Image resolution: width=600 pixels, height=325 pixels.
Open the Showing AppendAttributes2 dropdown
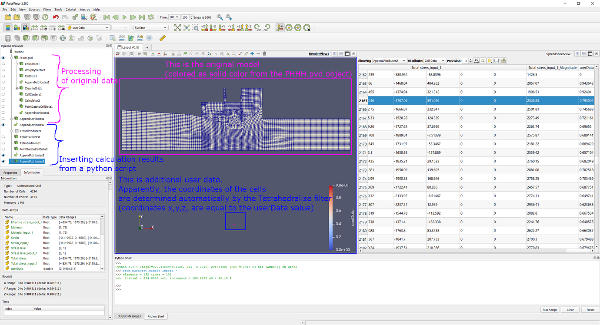[x=390, y=61]
